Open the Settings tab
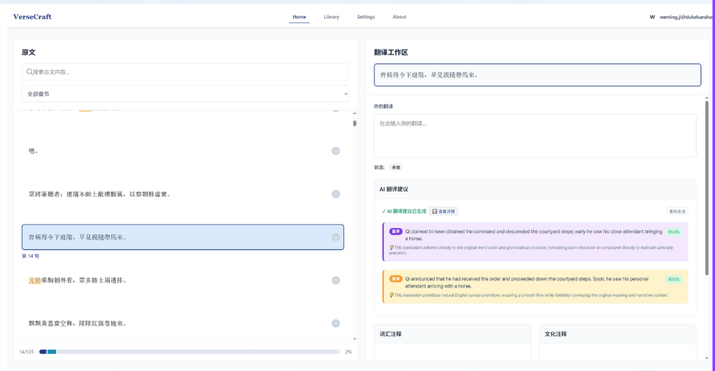 [x=366, y=17]
